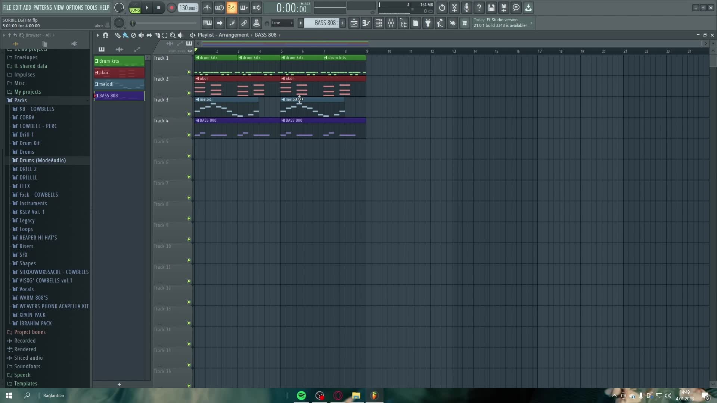This screenshot has width=717, height=403.
Task: Select the playlist Slip tool
Action: pos(149,35)
